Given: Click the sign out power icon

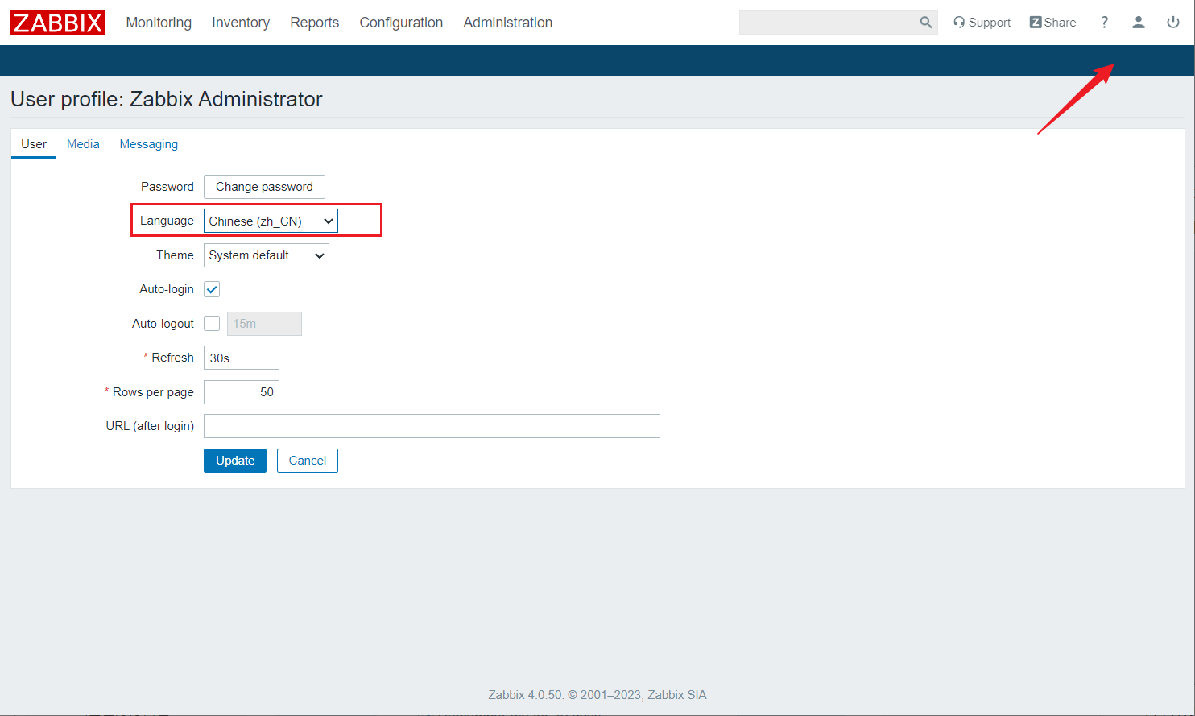Looking at the screenshot, I should (x=1172, y=23).
